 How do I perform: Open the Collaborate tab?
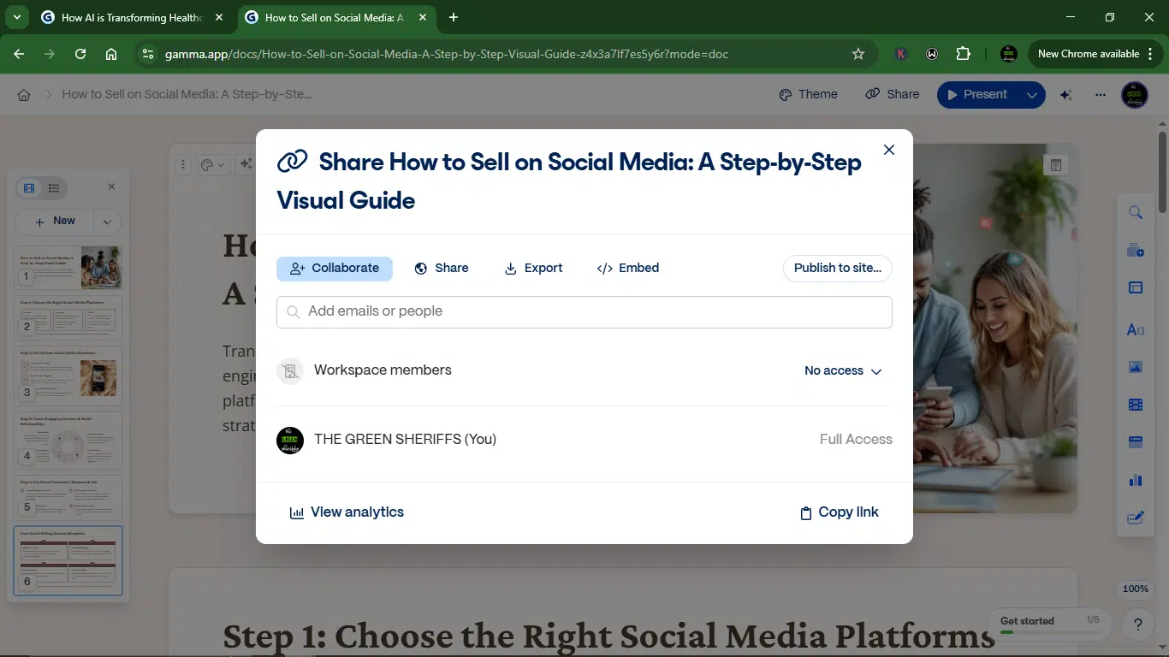[x=335, y=268]
